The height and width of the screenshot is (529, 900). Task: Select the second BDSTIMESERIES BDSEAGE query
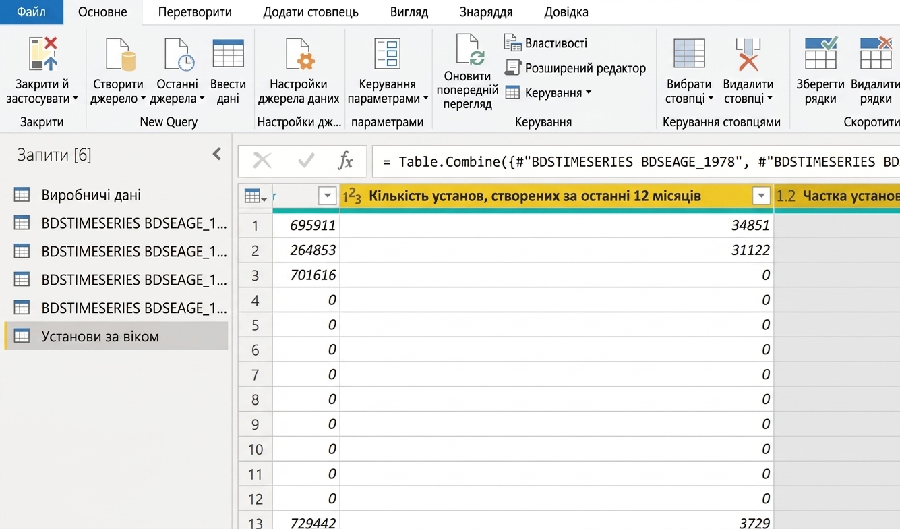click(116, 252)
